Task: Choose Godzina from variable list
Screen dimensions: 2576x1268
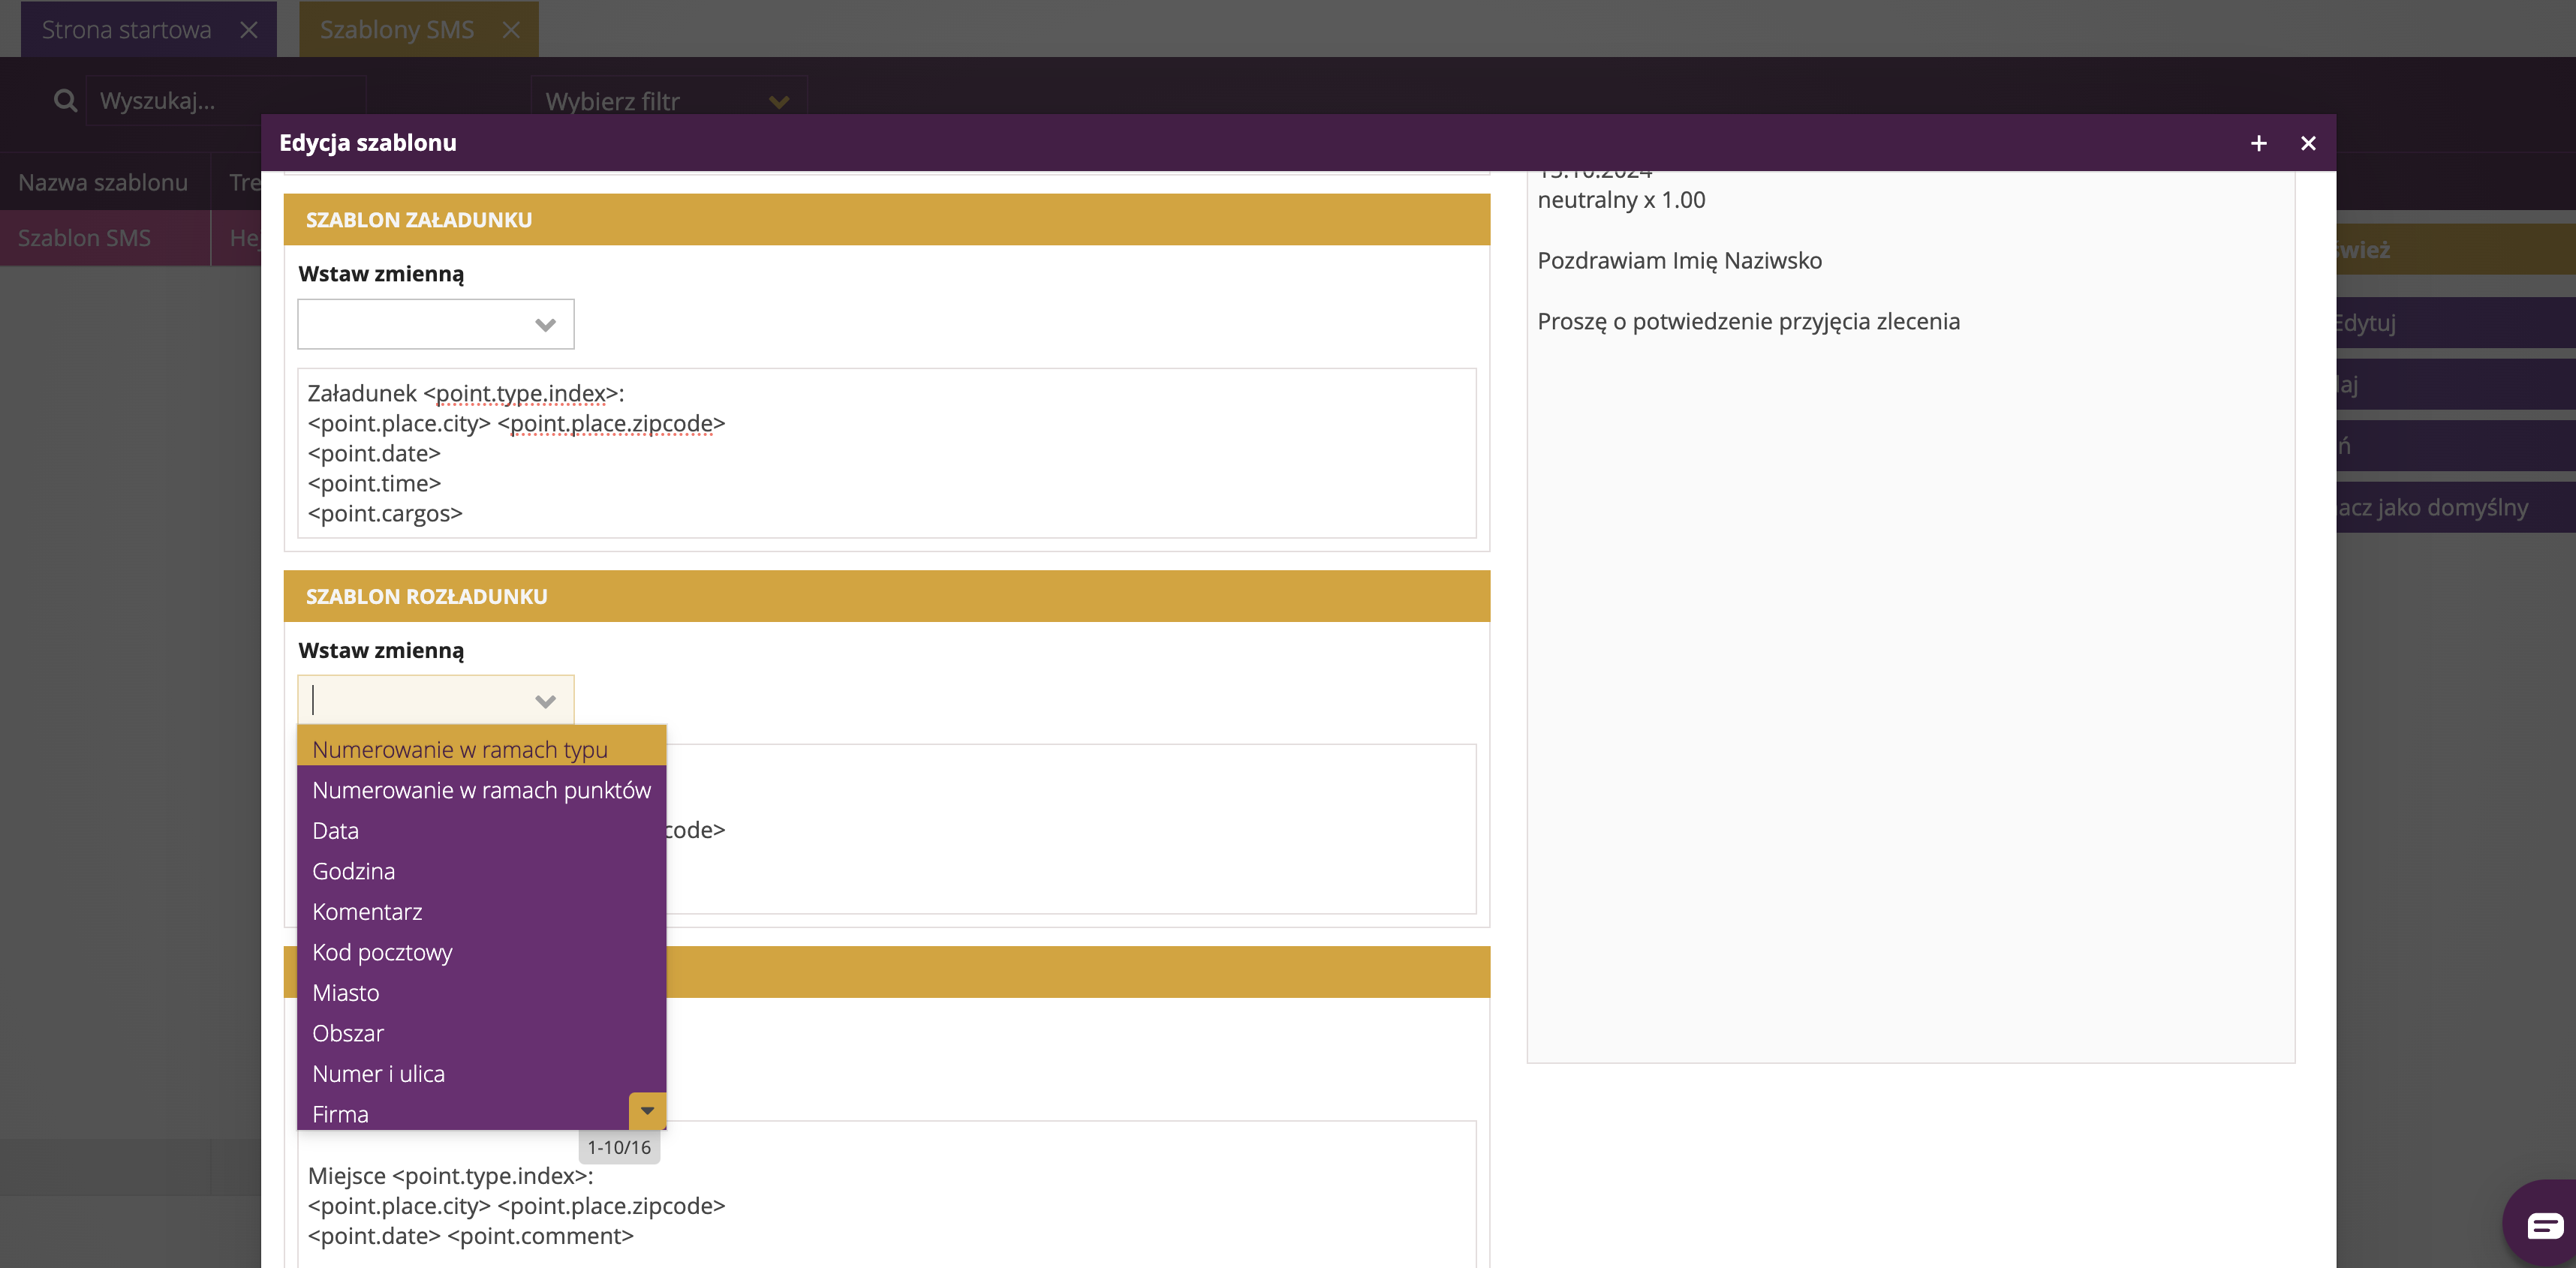Action: point(353,871)
